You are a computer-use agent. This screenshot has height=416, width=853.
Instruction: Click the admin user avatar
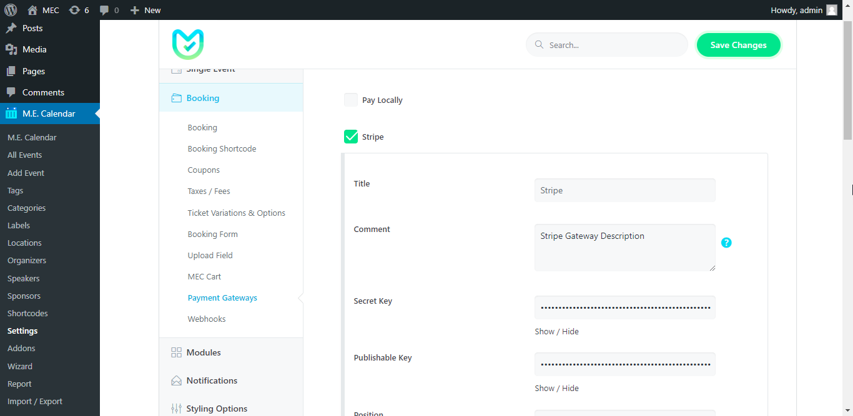832,10
